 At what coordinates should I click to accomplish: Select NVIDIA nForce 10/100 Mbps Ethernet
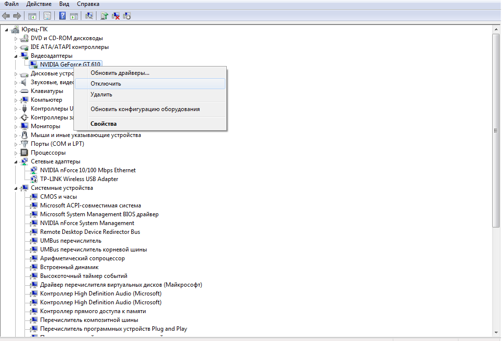point(88,170)
